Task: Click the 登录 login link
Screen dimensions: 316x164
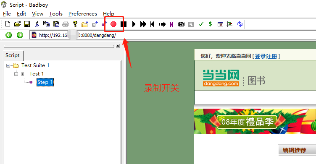Action: click(260, 56)
